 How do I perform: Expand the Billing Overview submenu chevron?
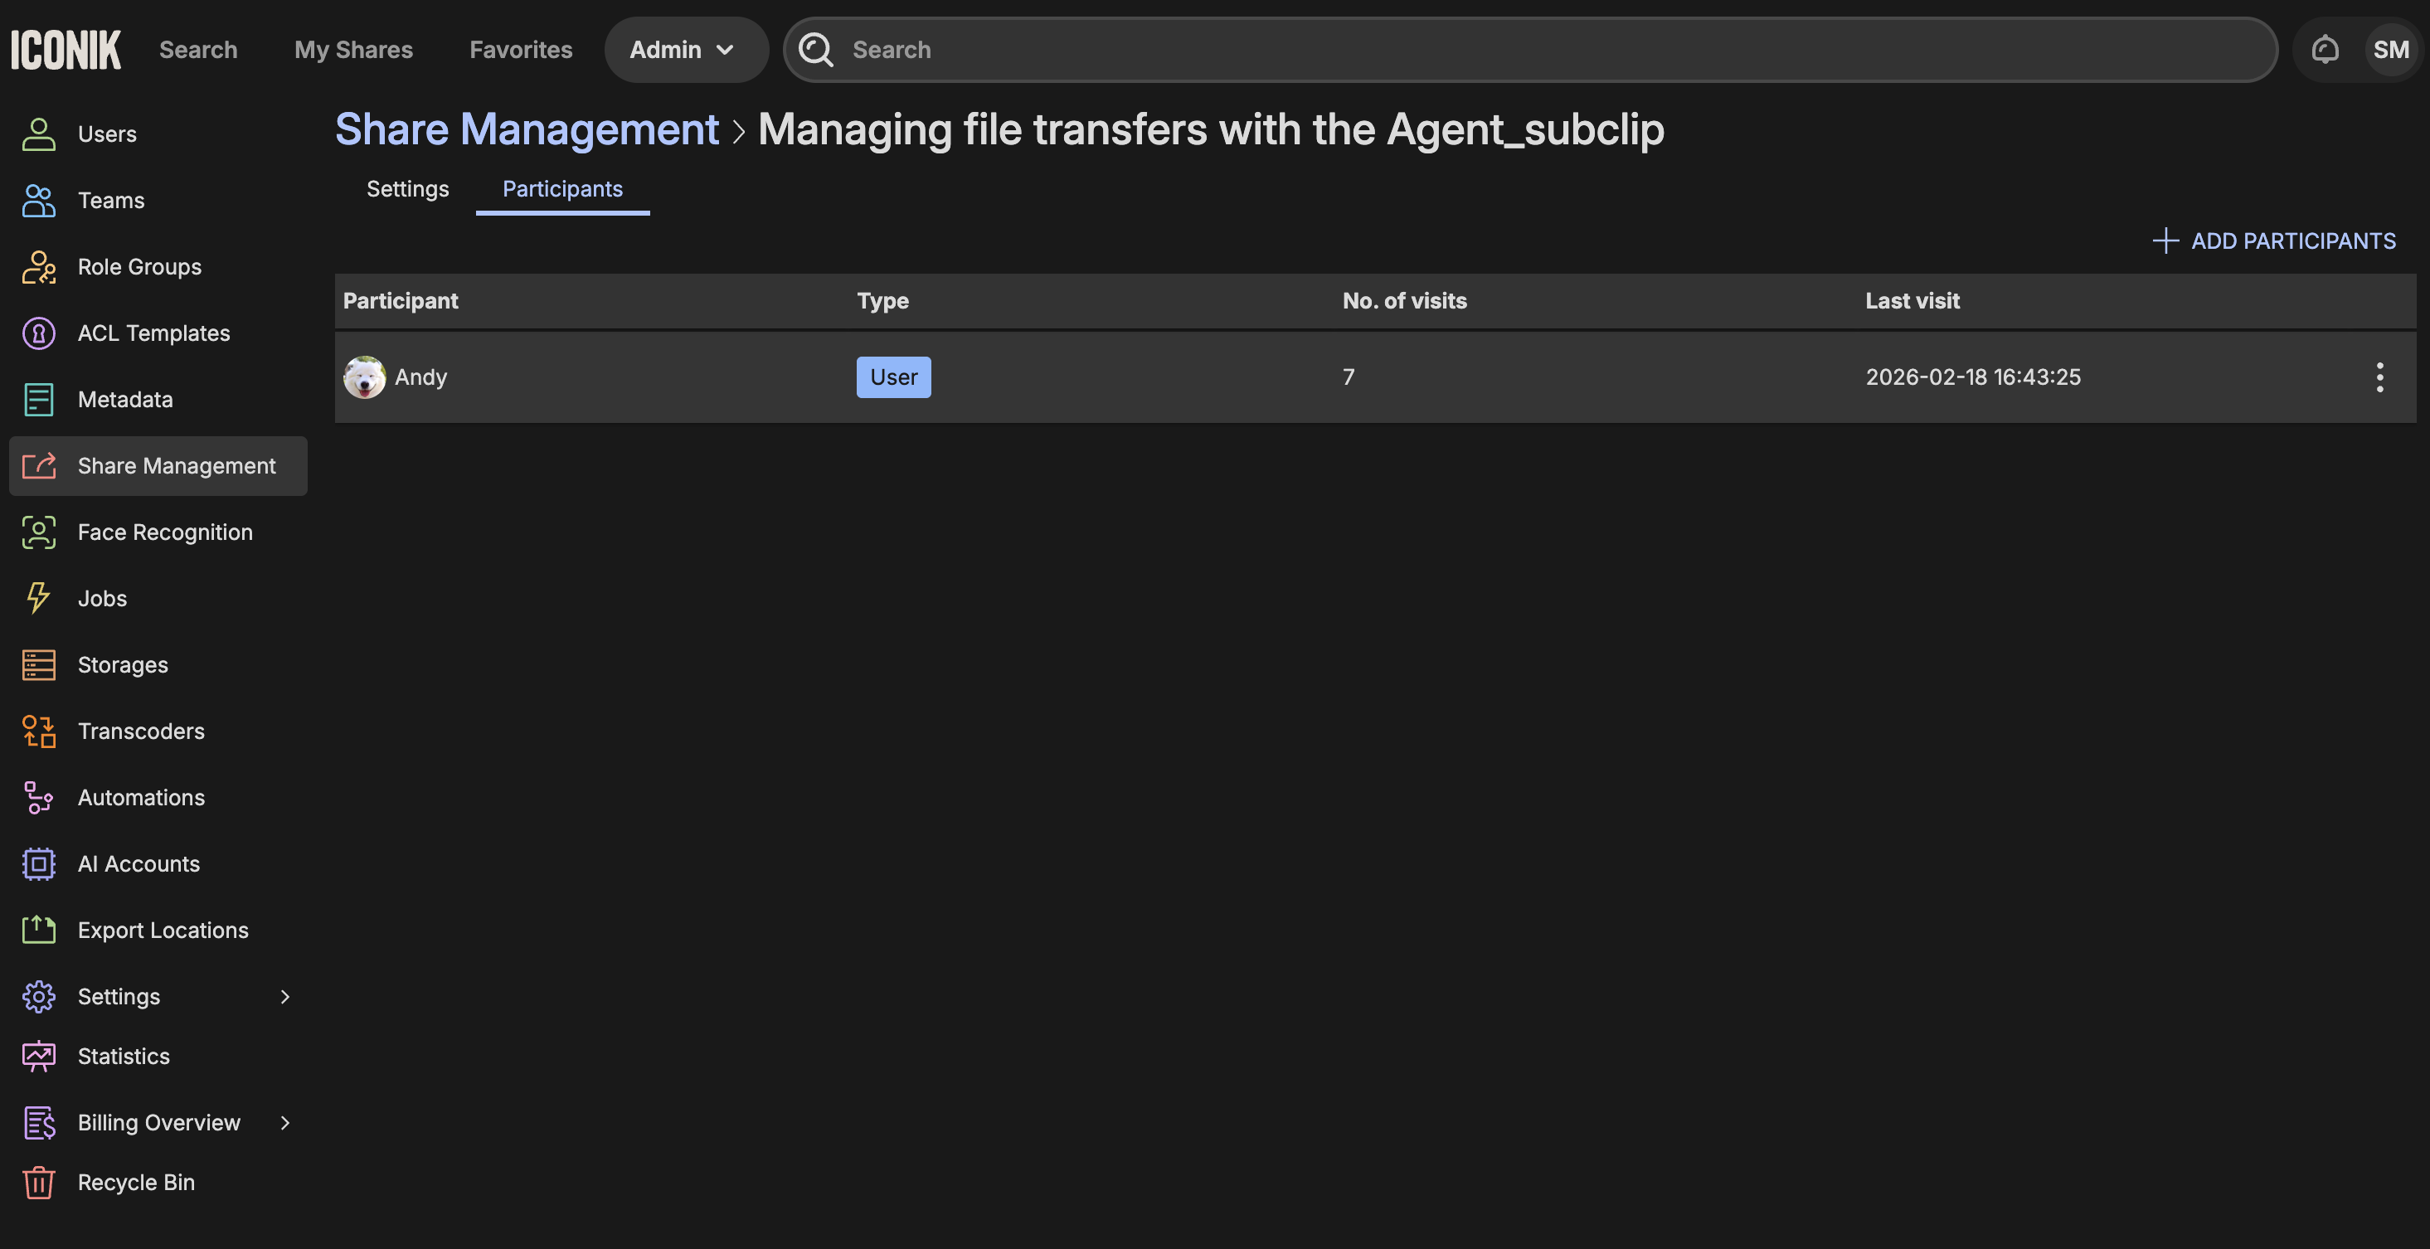click(x=285, y=1123)
